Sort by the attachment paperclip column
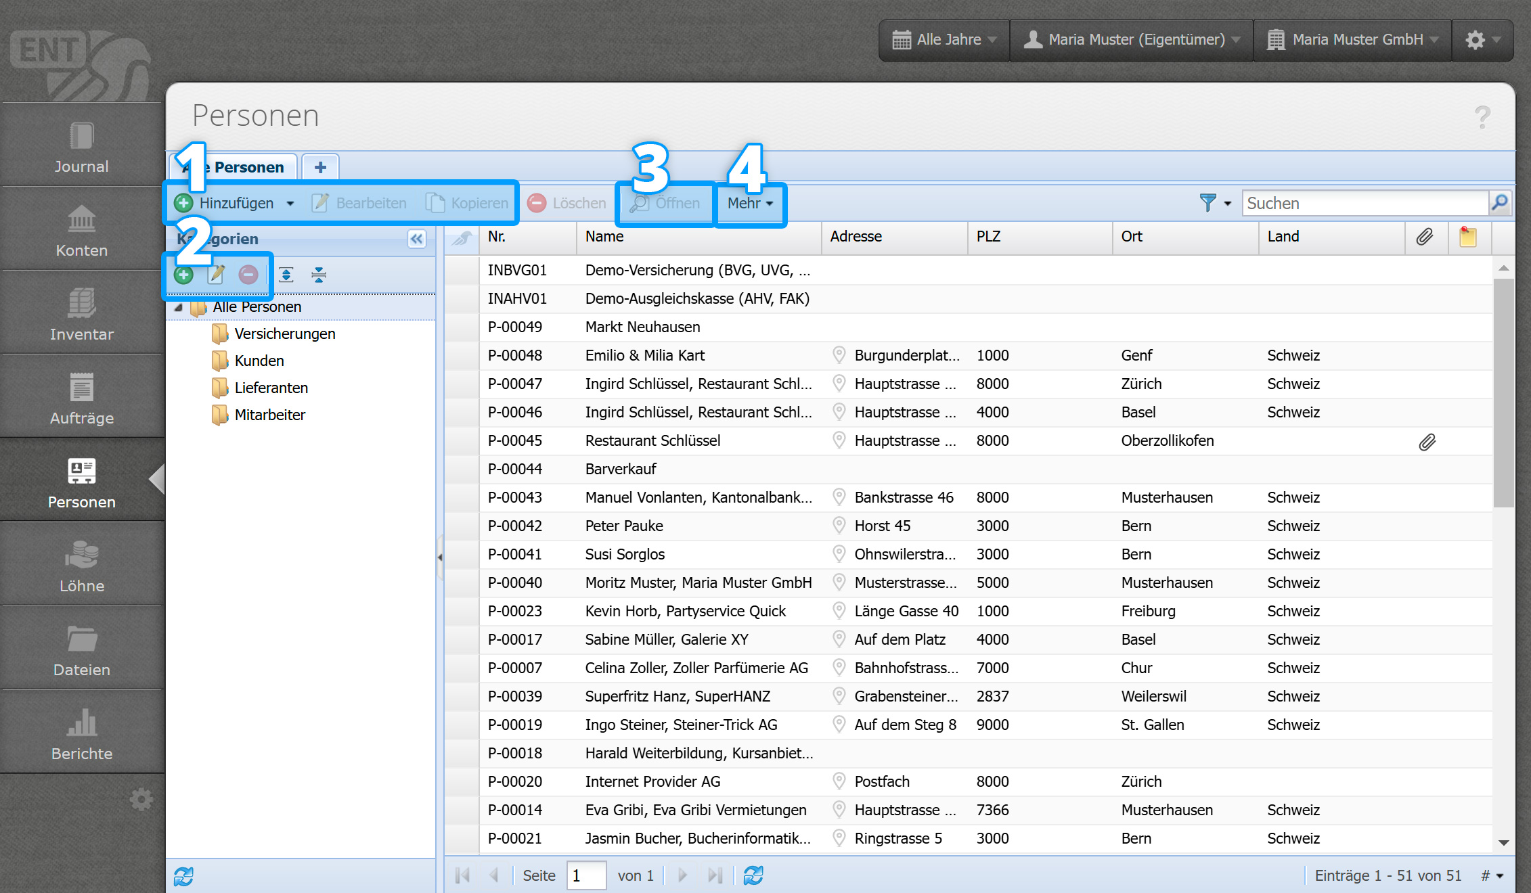Screen dimensions: 1531x893 1424,237
